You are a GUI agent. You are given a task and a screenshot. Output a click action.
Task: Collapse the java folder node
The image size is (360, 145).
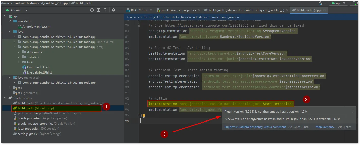[10, 31]
